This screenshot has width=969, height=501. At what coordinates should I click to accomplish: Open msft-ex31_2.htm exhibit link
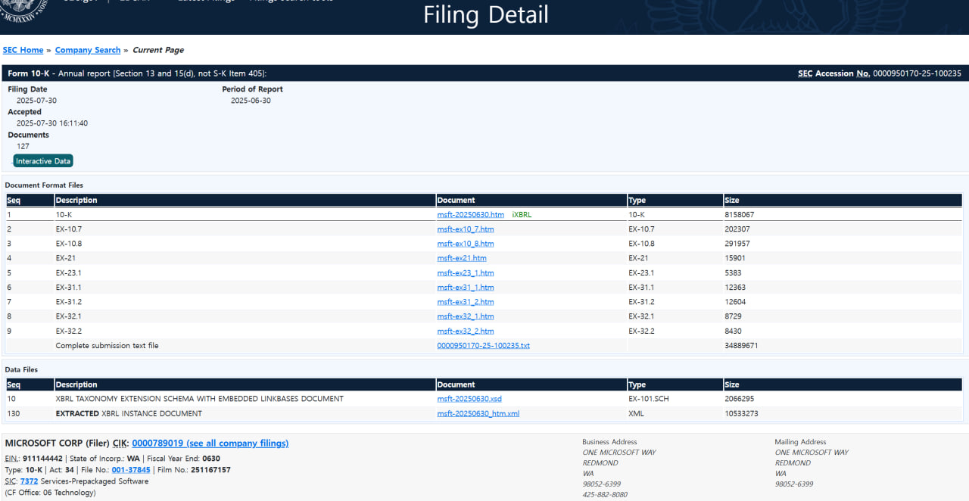coord(466,302)
